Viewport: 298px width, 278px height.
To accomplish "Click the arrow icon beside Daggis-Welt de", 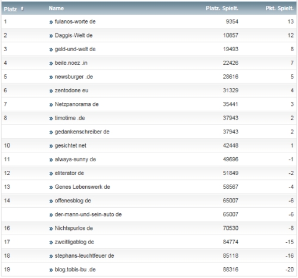I will pyautogui.click(x=51, y=36).
